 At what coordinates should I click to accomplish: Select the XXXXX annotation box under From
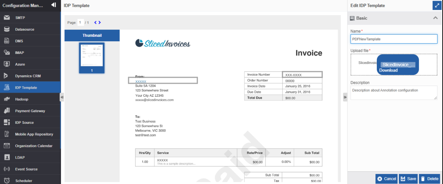pyautogui.click(x=163, y=80)
